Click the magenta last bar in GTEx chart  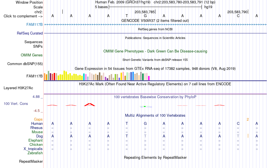tap(149, 78)
